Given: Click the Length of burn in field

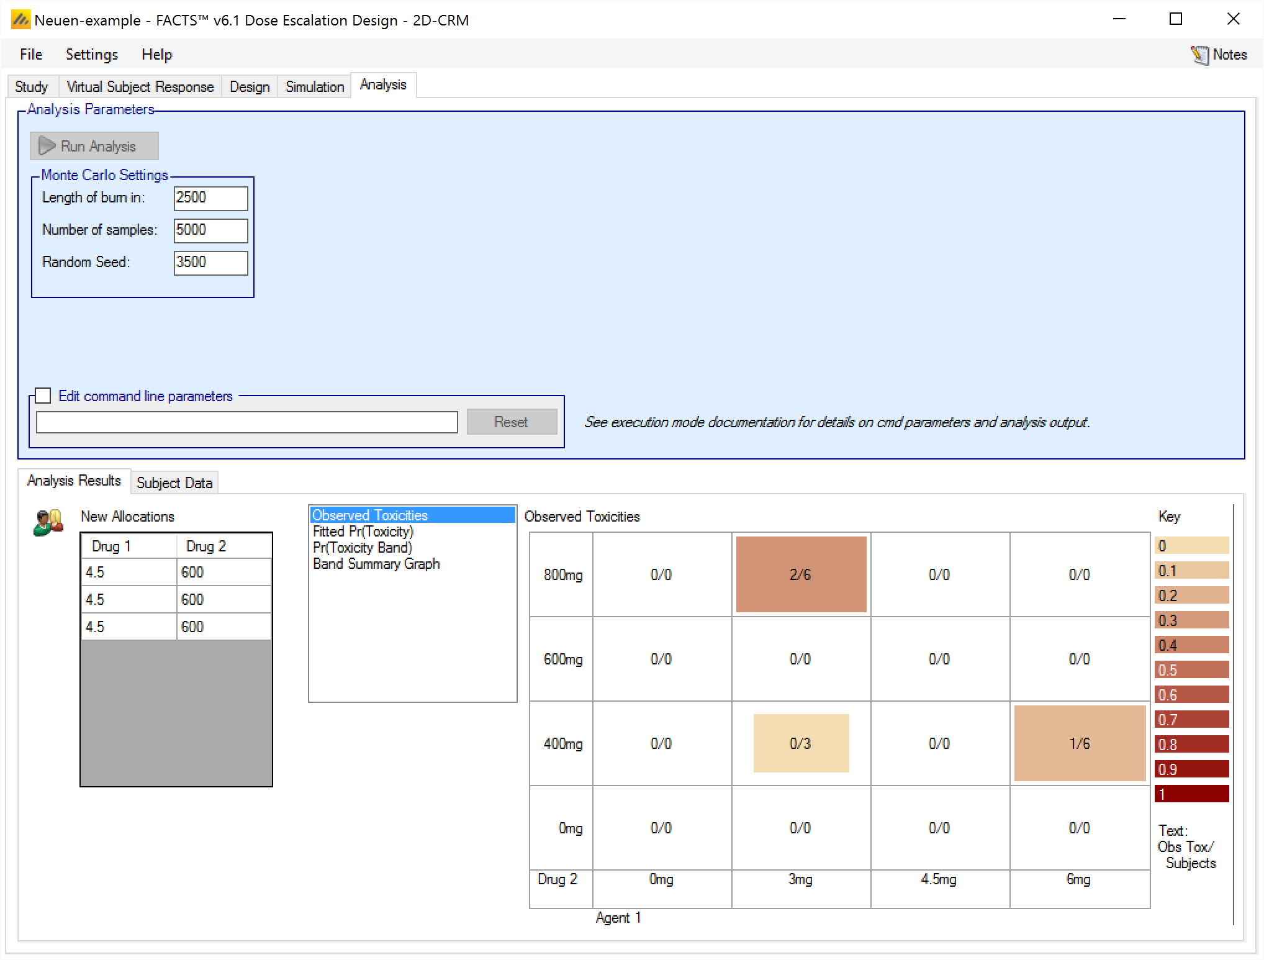Looking at the screenshot, I should (x=210, y=198).
